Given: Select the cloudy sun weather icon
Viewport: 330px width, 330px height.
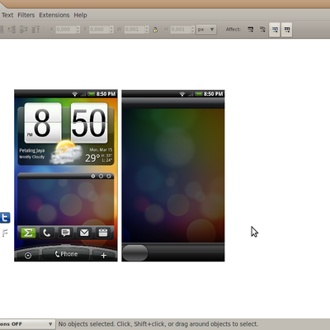Looking at the screenshot, I should click(x=67, y=152).
